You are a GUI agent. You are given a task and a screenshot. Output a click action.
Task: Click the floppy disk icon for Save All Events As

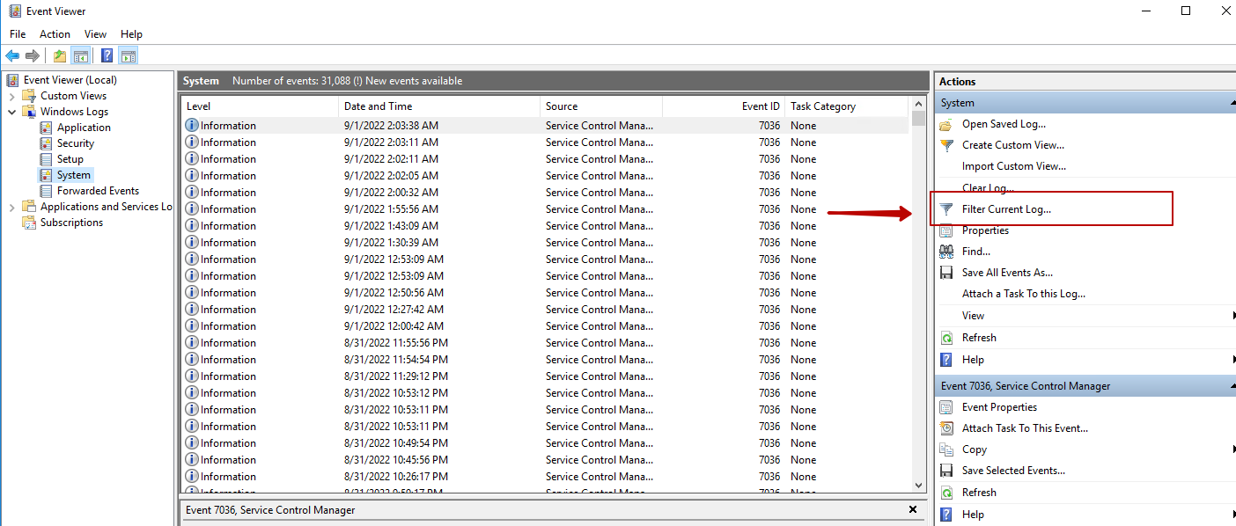pos(946,273)
